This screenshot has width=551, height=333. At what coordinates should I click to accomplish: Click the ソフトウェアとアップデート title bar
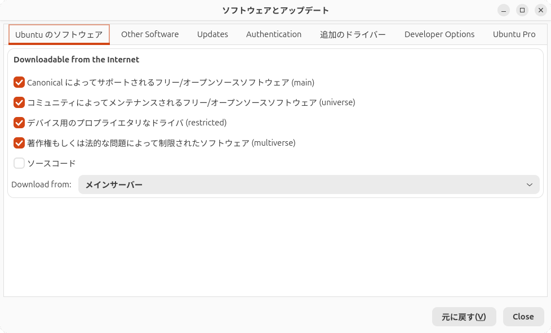(x=275, y=10)
